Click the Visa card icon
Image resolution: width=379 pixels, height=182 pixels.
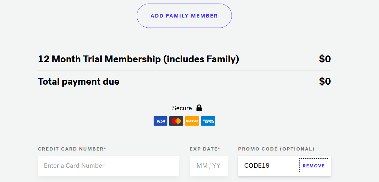click(160, 121)
